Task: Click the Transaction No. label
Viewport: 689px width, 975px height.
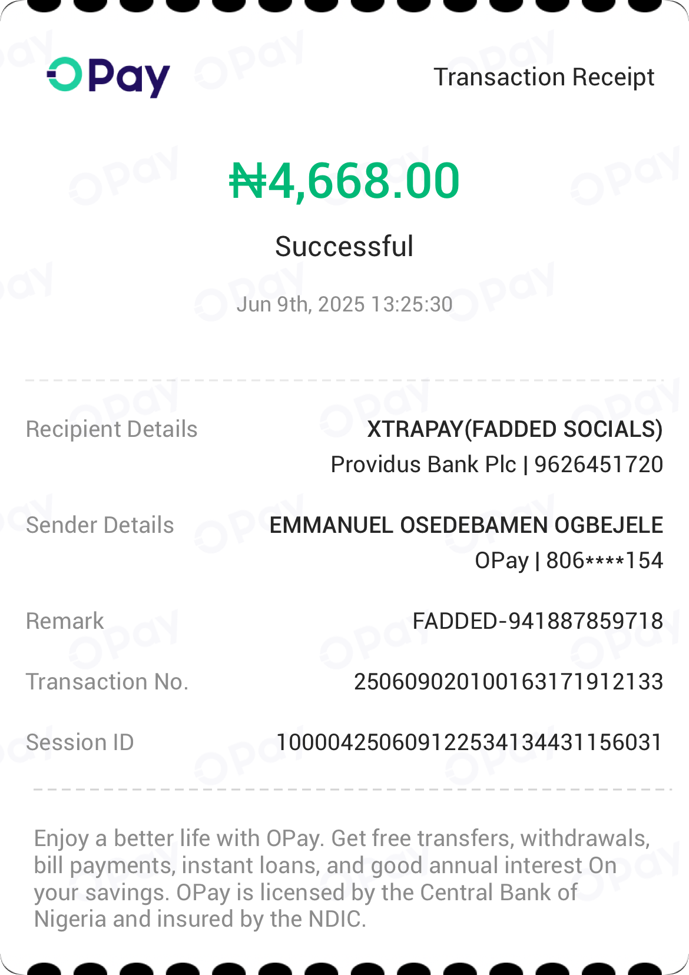Action: coord(107,682)
